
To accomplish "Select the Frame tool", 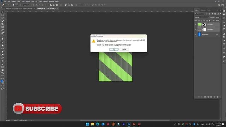I will (2, 27).
